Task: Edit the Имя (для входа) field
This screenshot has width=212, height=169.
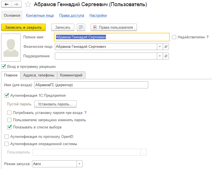Action: [x=91, y=85]
